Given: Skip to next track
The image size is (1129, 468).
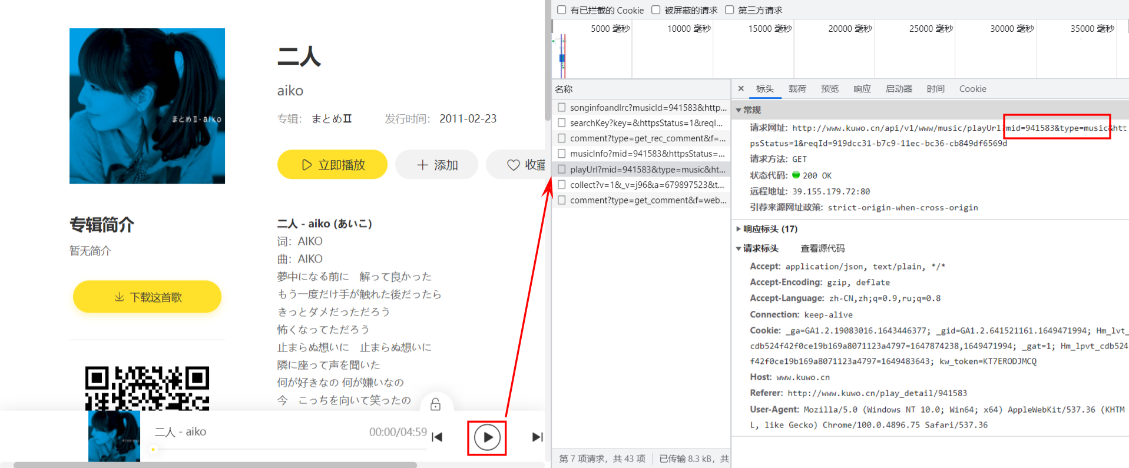Looking at the screenshot, I should [537, 437].
